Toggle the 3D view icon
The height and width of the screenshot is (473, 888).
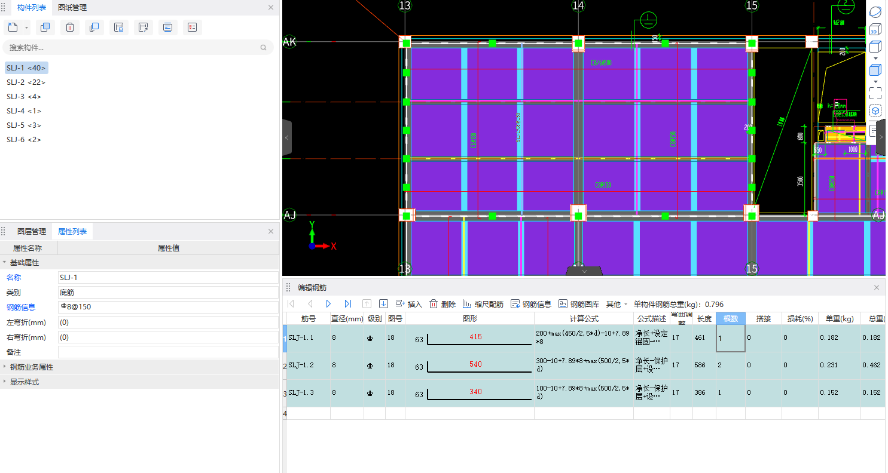875,30
